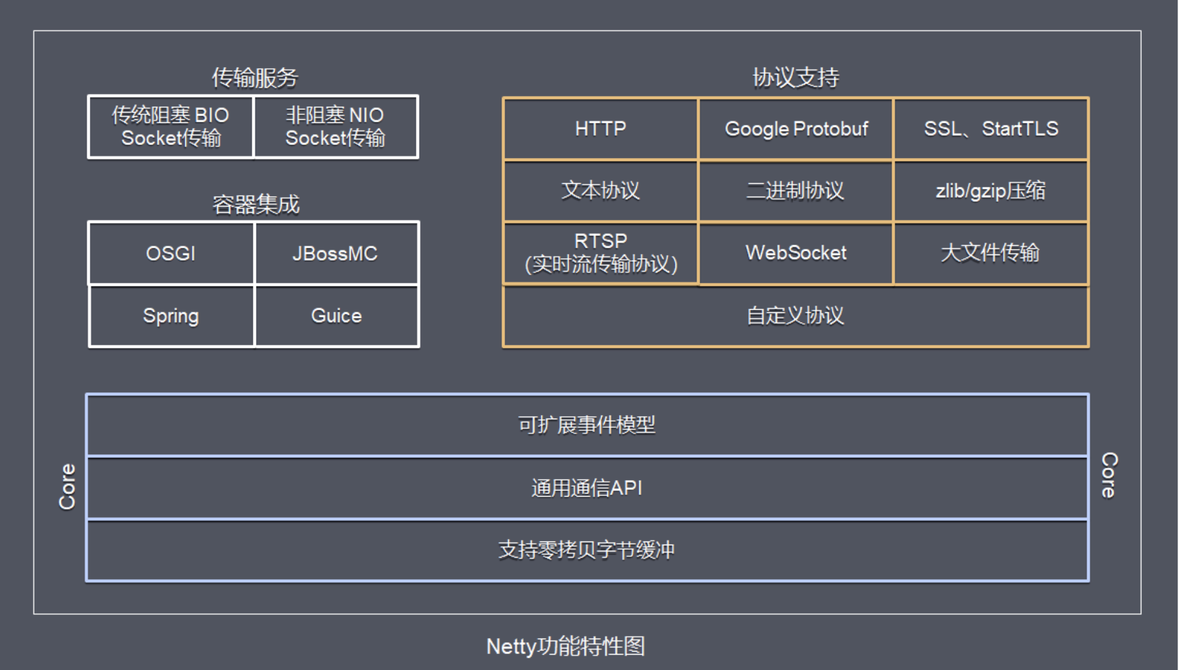
Task: Select the RTSP (实时流传输协议) cell
Action: click(600, 253)
